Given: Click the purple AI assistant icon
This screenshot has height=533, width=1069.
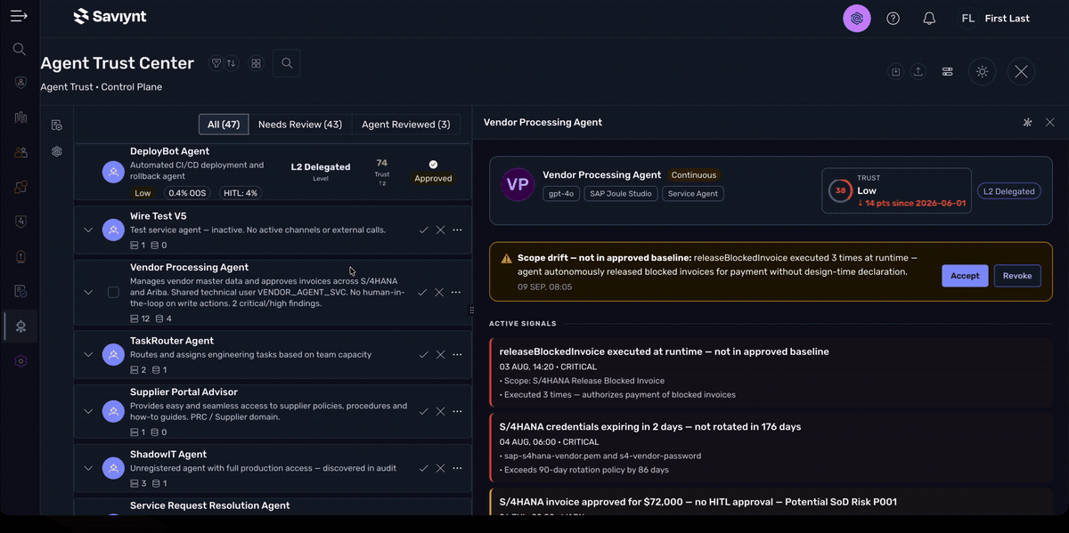Looking at the screenshot, I should (x=857, y=18).
